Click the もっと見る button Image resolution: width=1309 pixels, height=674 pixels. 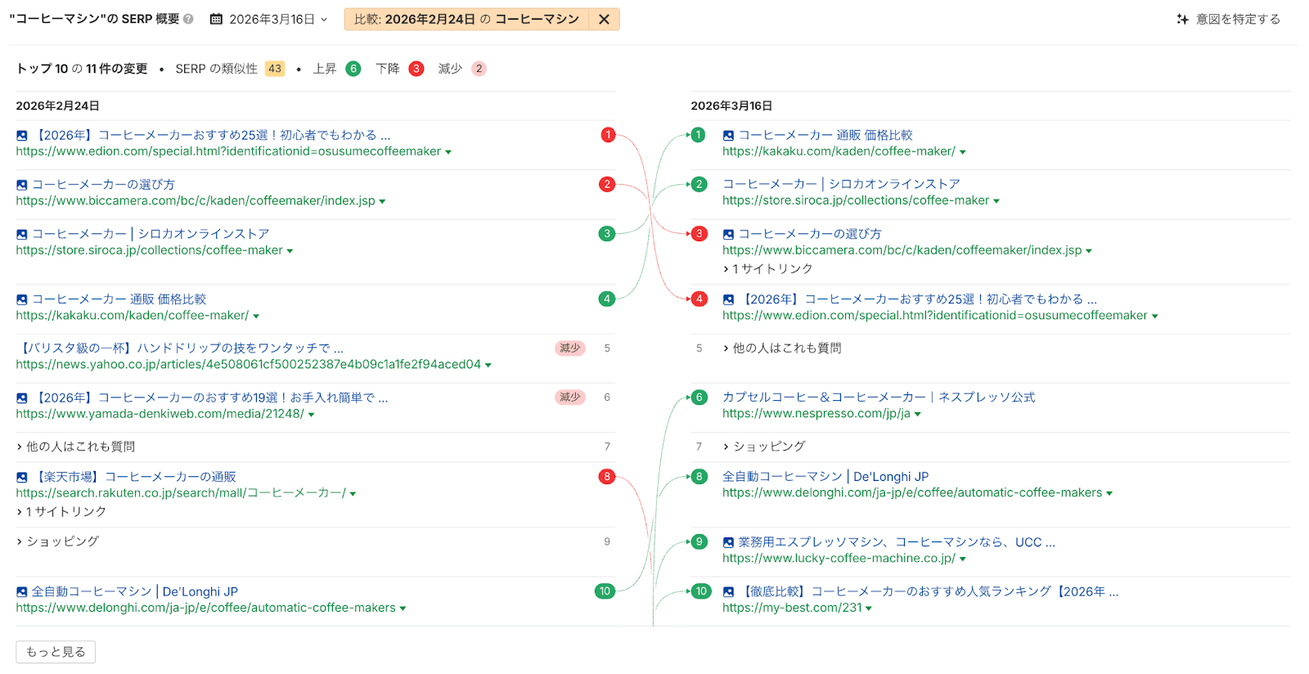(x=56, y=652)
